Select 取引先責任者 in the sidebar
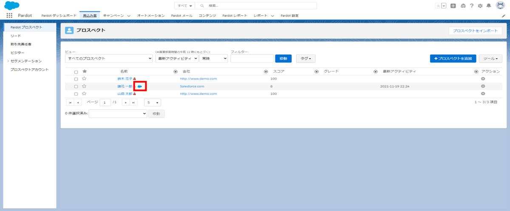The height and width of the screenshot is (211, 510). coord(21,44)
